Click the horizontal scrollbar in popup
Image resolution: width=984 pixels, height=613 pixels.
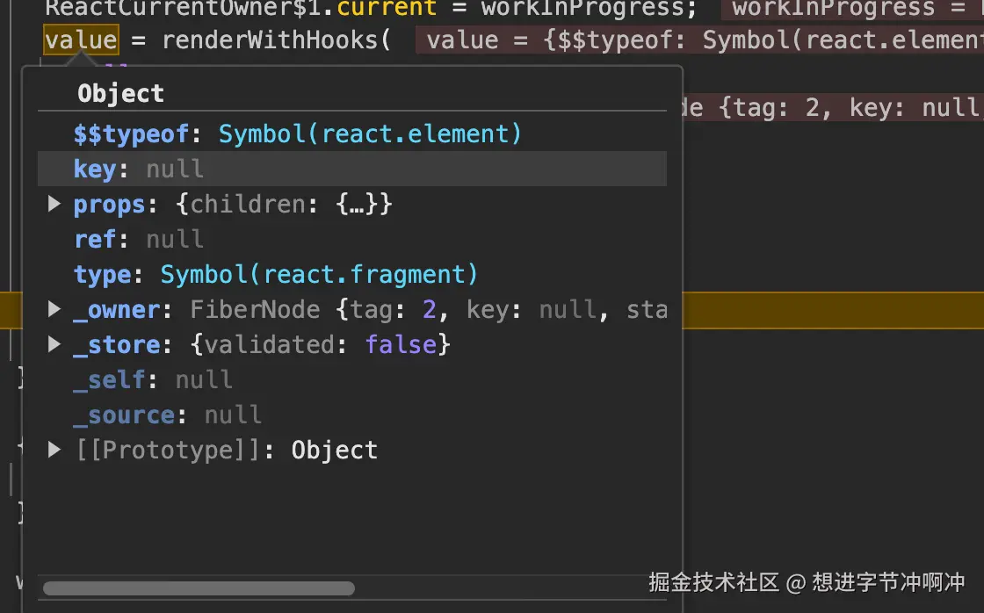[199, 588]
